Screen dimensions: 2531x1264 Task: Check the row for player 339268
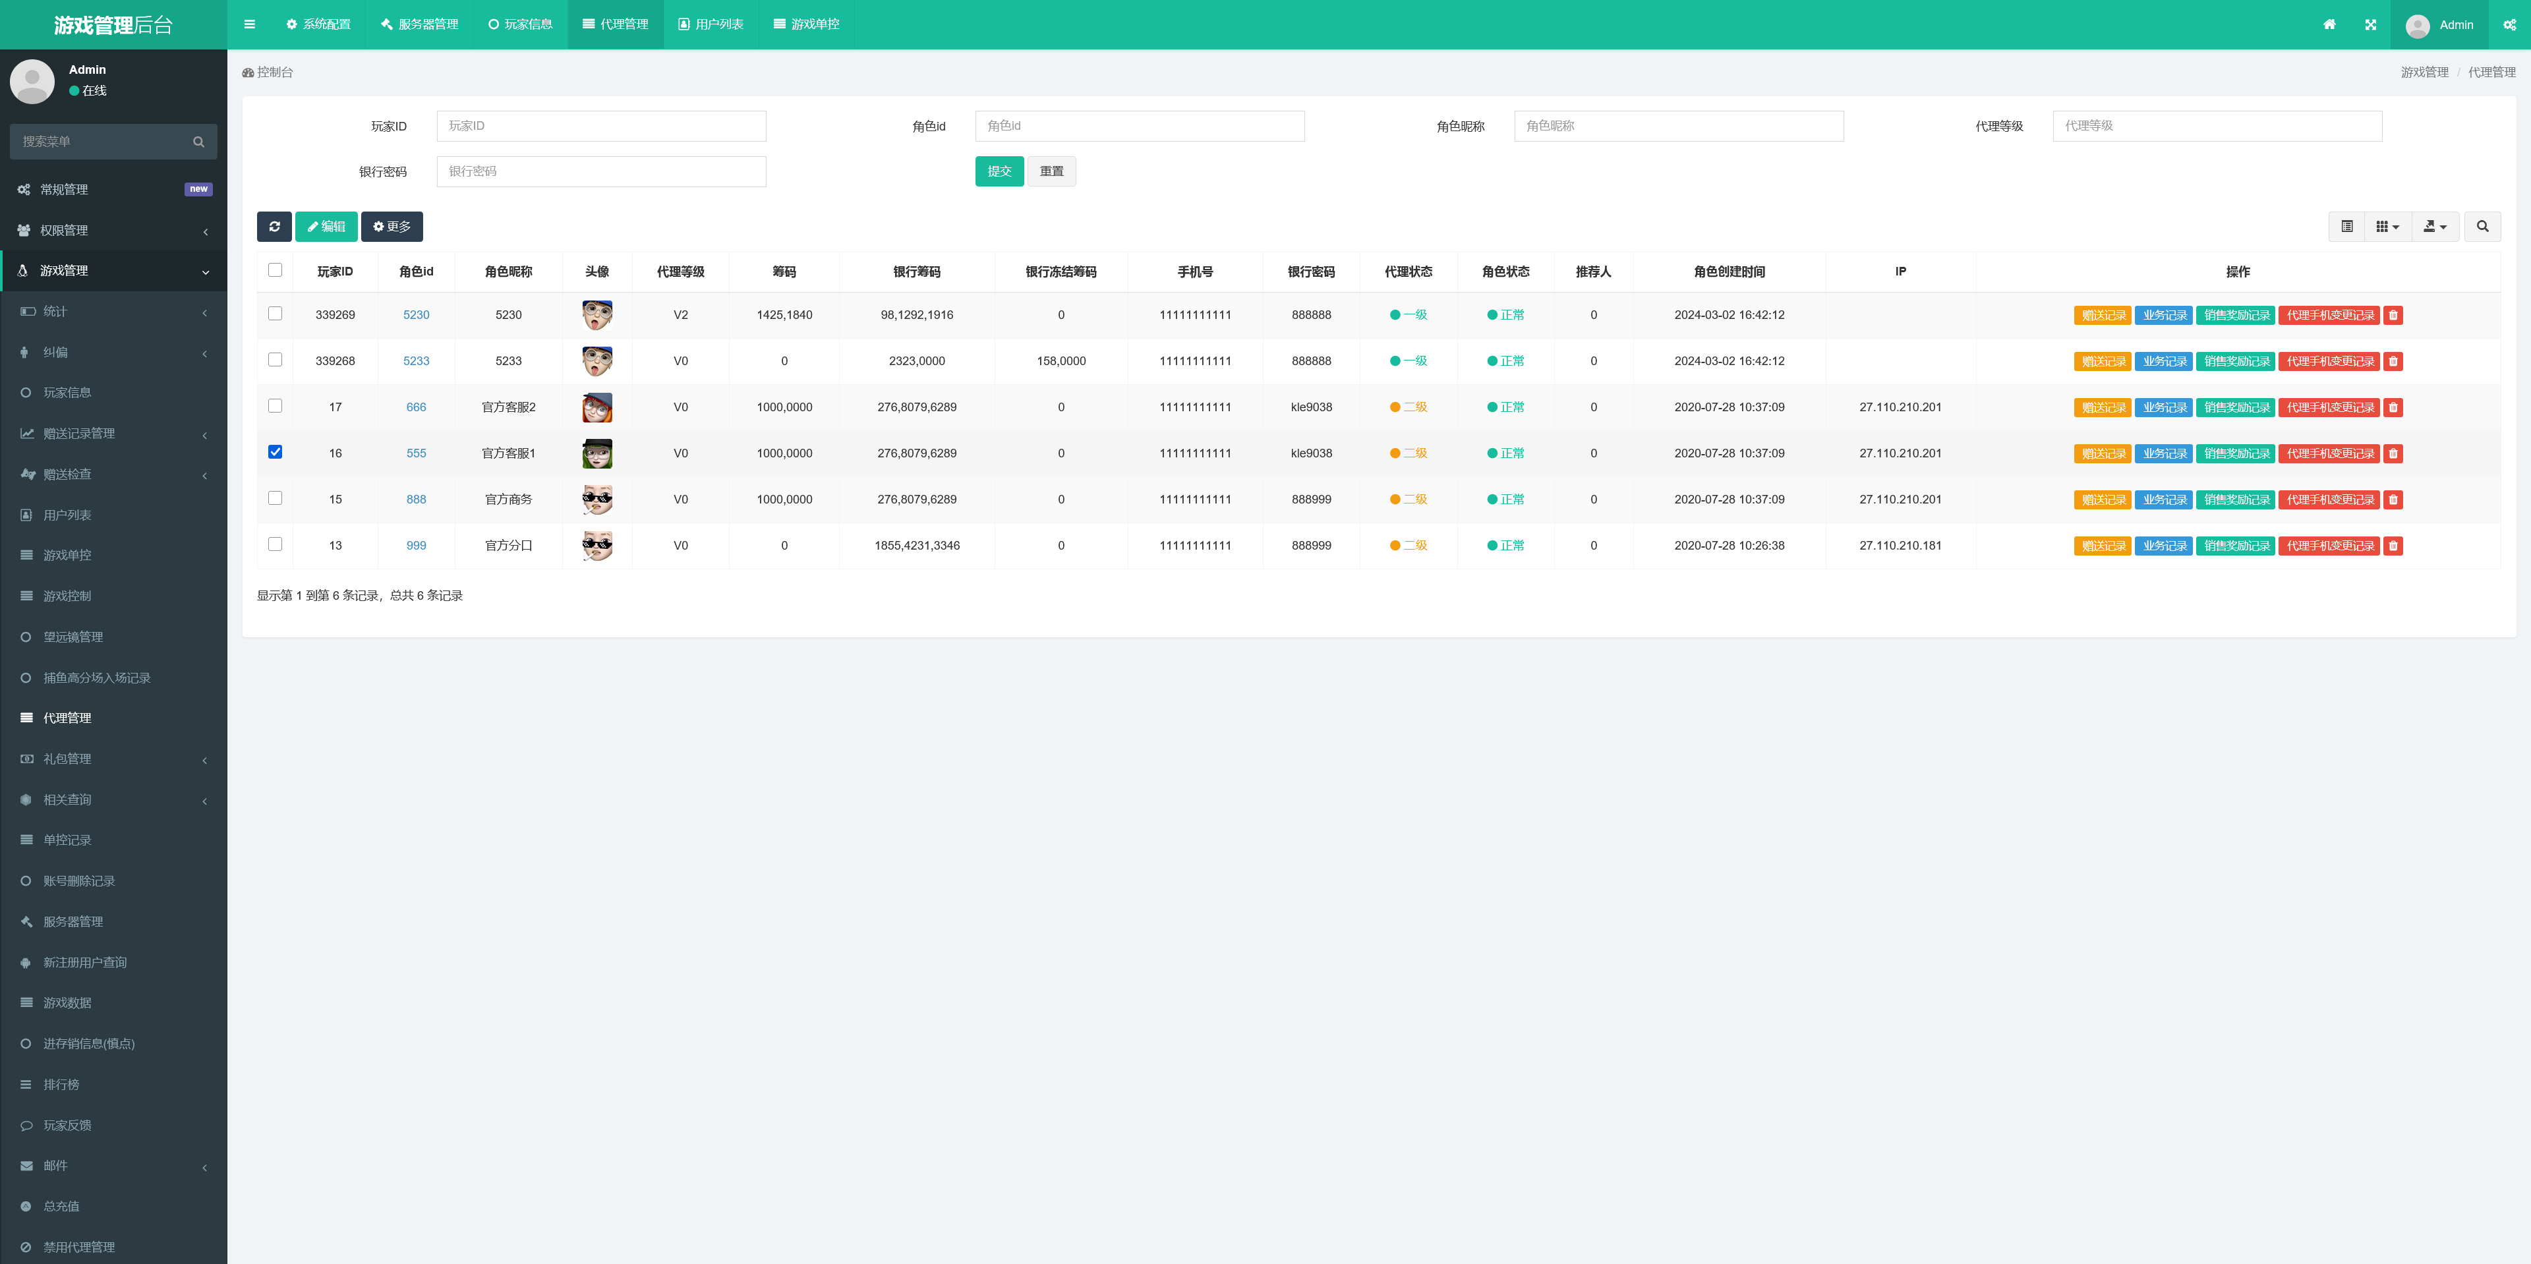pyautogui.click(x=275, y=360)
